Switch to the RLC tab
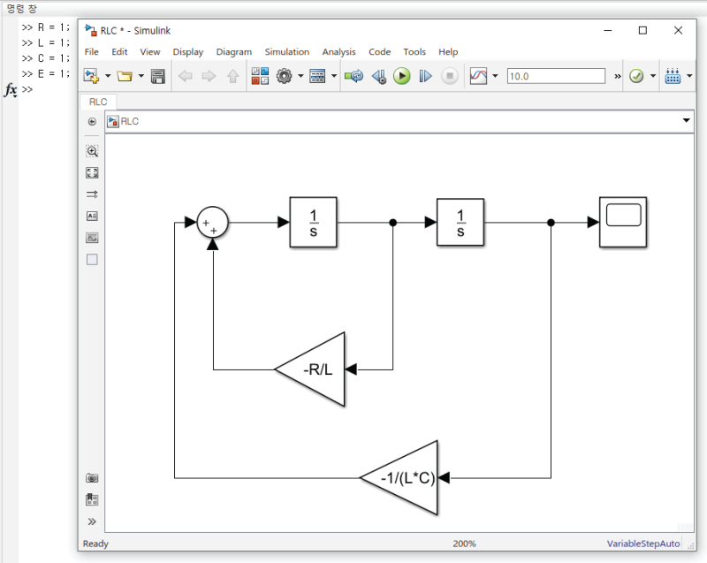707x563 pixels. tap(97, 102)
